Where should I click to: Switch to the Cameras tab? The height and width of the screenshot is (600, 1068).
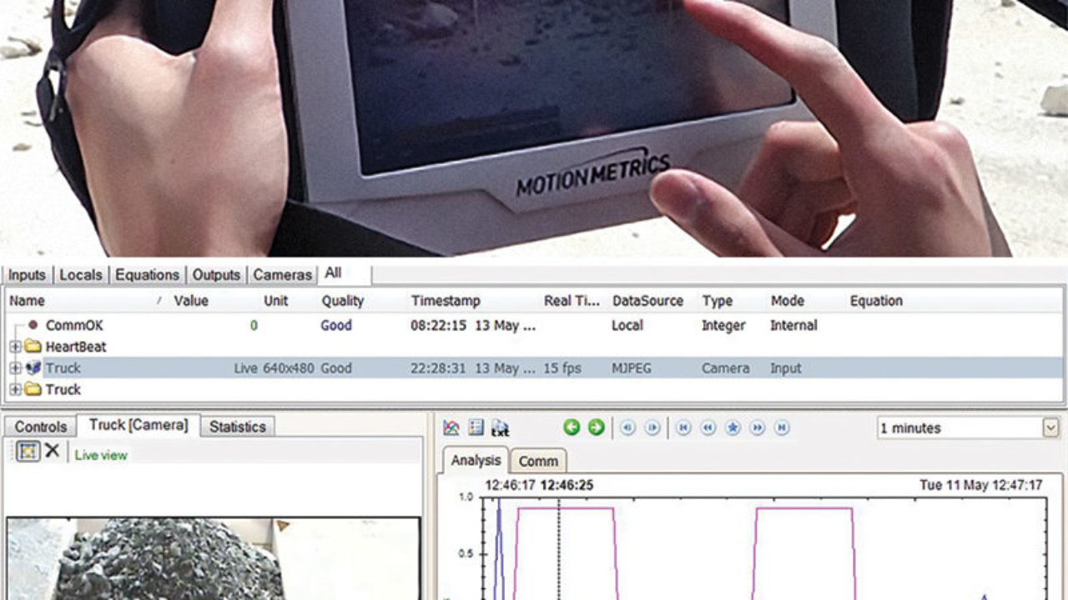(x=282, y=274)
